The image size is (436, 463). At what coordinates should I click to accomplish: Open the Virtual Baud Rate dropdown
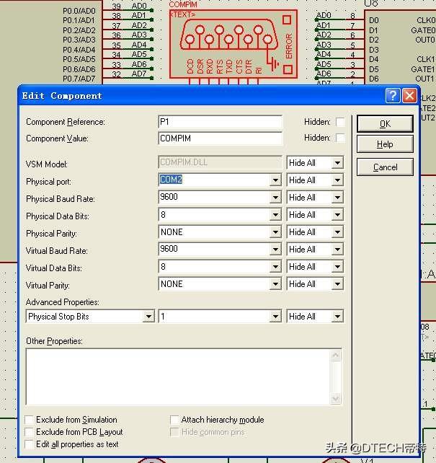tap(275, 250)
